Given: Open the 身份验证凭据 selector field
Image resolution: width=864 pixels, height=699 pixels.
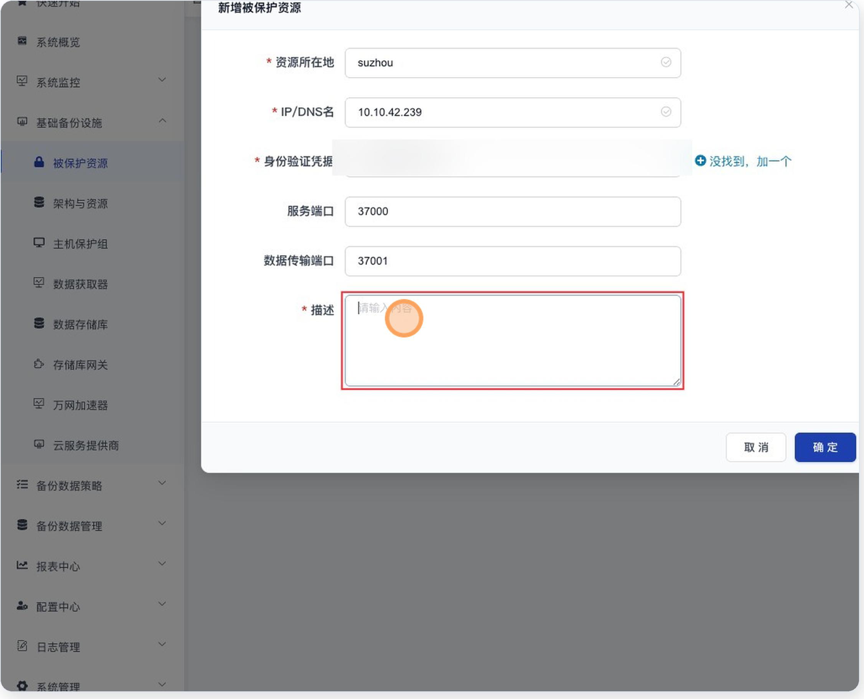Looking at the screenshot, I should (x=513, y=161).
